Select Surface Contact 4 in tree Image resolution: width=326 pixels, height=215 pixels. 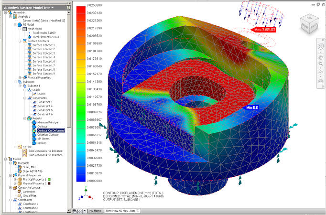tap(43, 57)
